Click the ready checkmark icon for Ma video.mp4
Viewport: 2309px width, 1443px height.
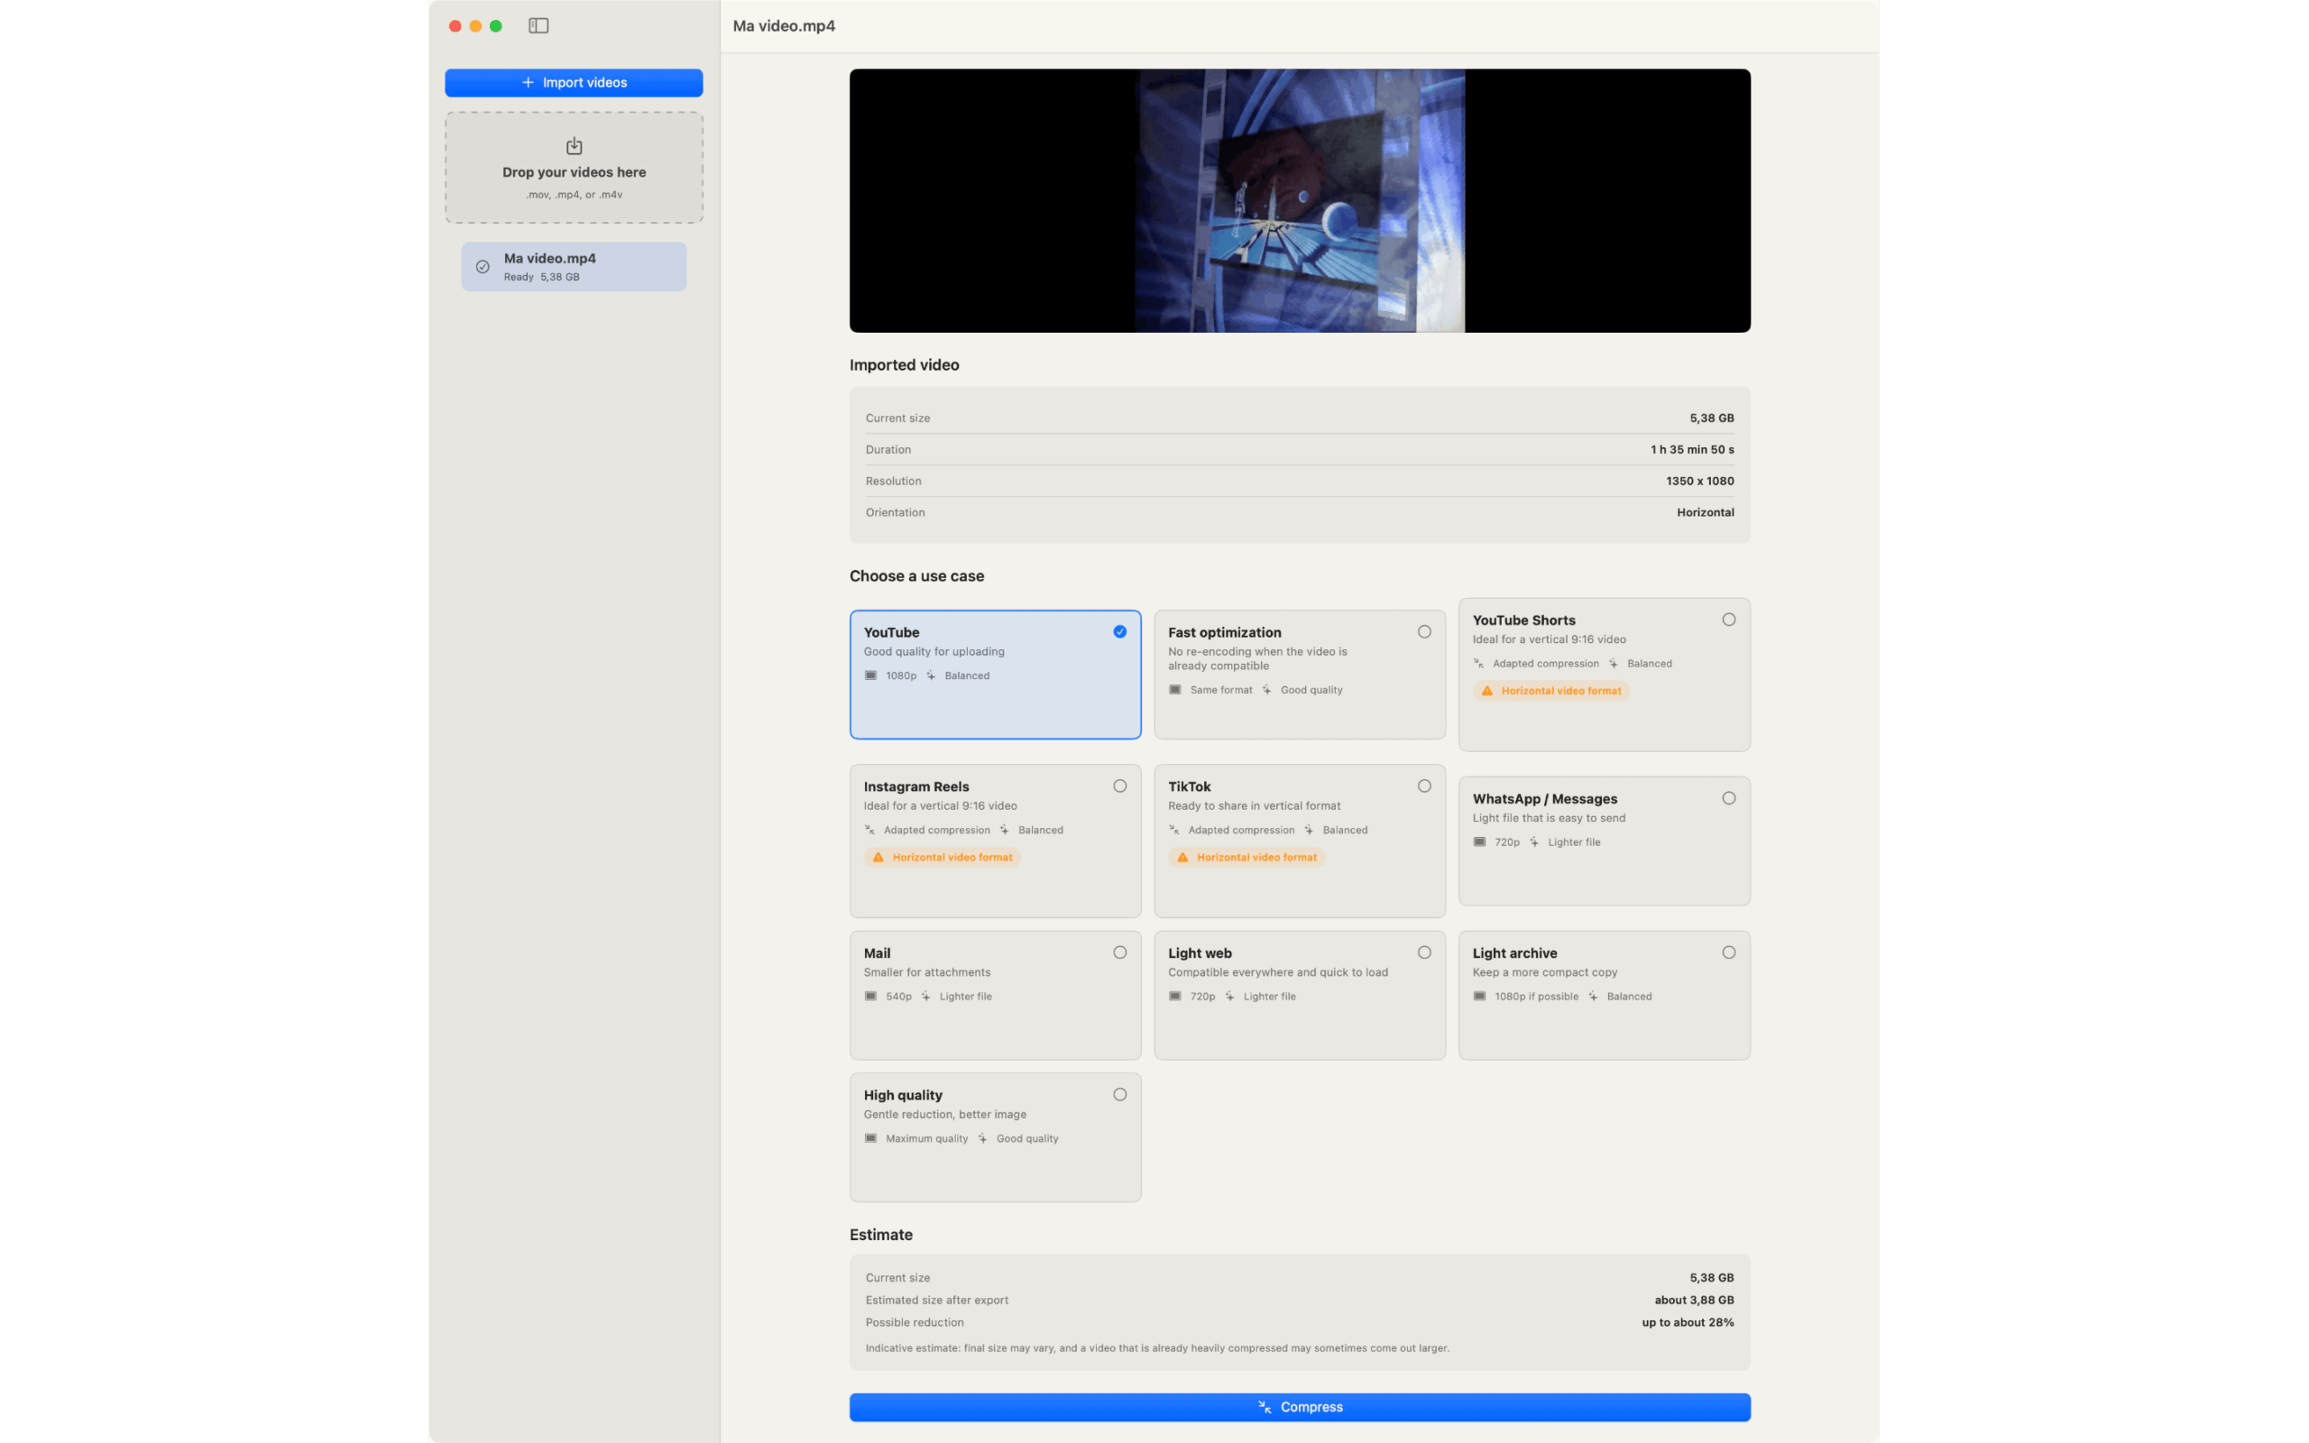coord(483,266)
